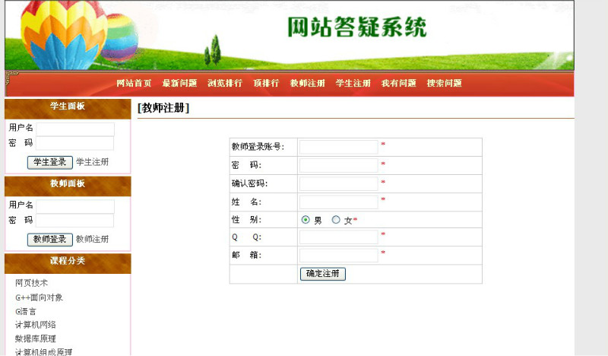The image size is (608, 356).
Task: Focus the student panel 用户名 field
Action: pyautogui.click(x=75, y=129)
